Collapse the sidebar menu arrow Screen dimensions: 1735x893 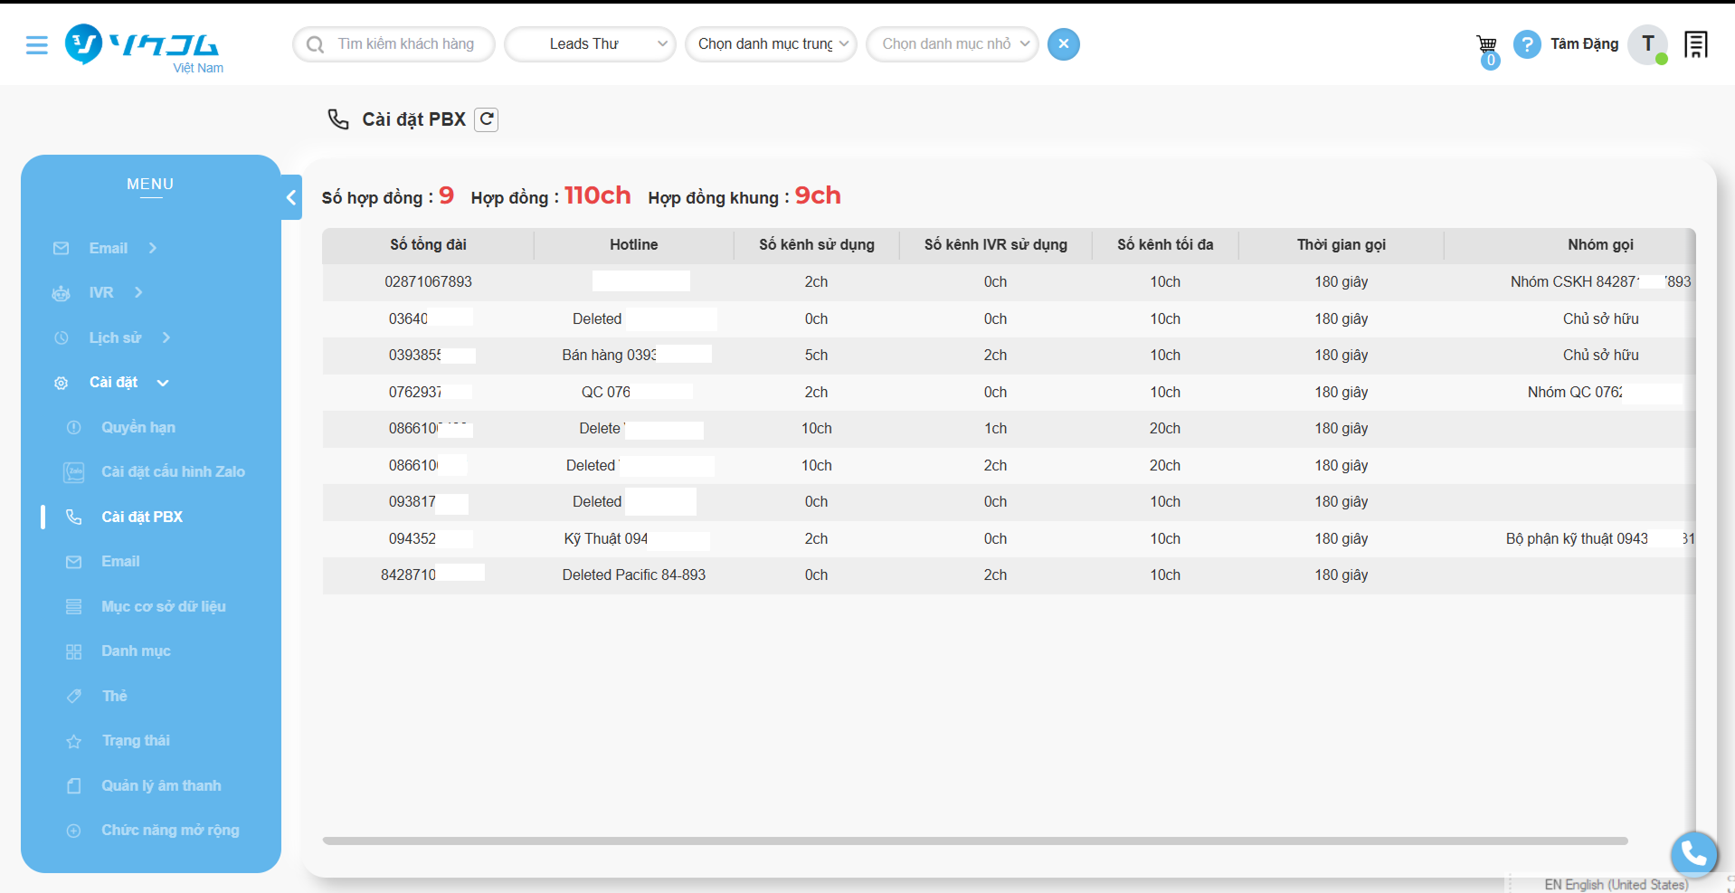tap(291, 197)
